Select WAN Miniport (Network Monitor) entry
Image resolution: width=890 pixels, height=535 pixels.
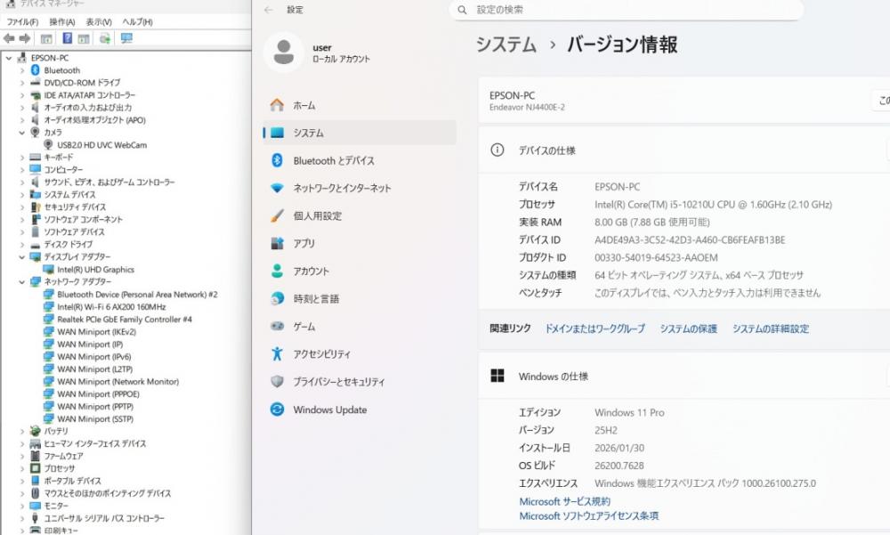[x=117, y=382]
